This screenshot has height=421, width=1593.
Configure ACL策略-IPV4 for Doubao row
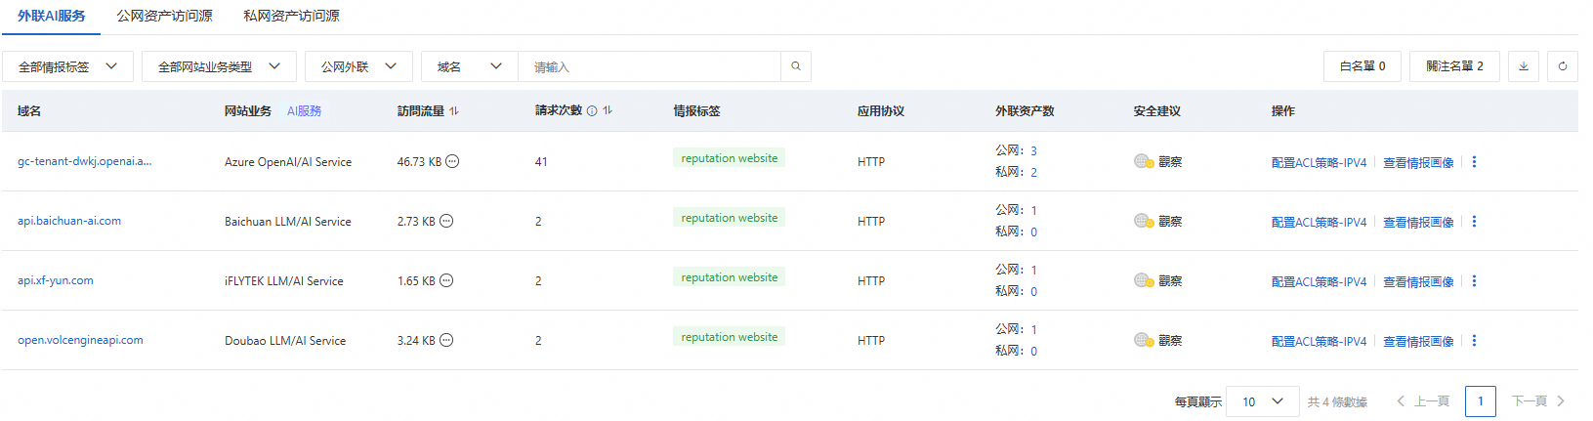pyautogui.click(x=1319, y=341)
